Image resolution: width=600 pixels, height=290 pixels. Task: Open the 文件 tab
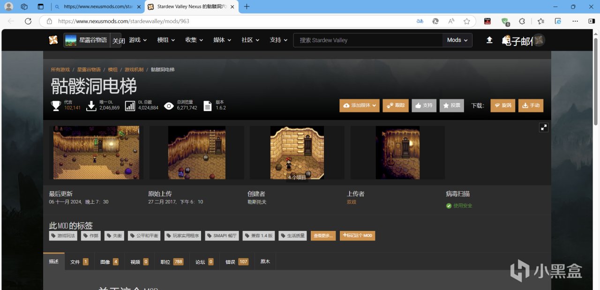click(79, 261)
